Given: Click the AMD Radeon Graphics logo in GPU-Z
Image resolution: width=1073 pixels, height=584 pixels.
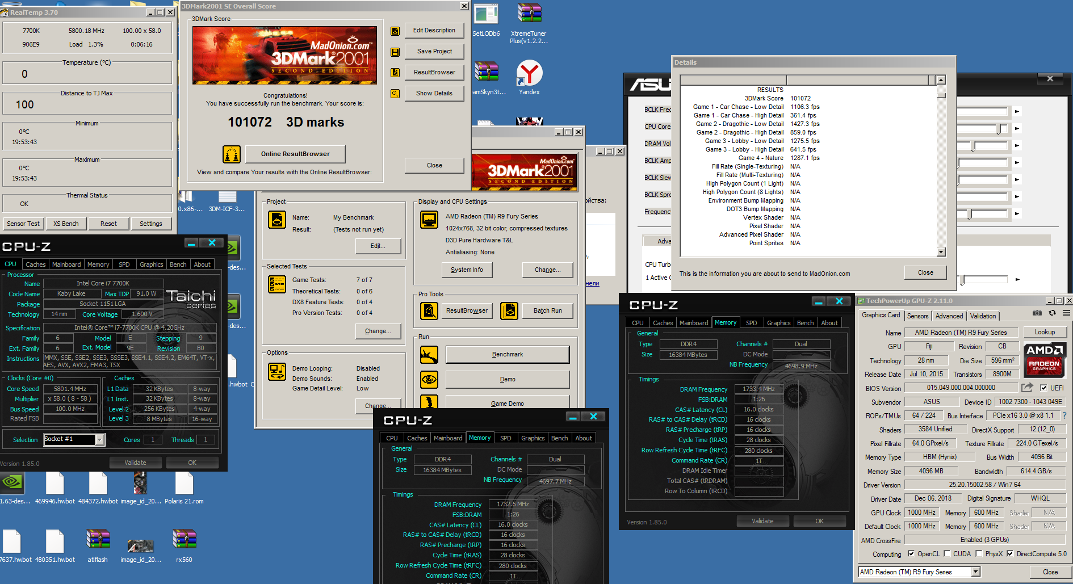Looking at the screenshot, I should click(x=1045, y=359).
